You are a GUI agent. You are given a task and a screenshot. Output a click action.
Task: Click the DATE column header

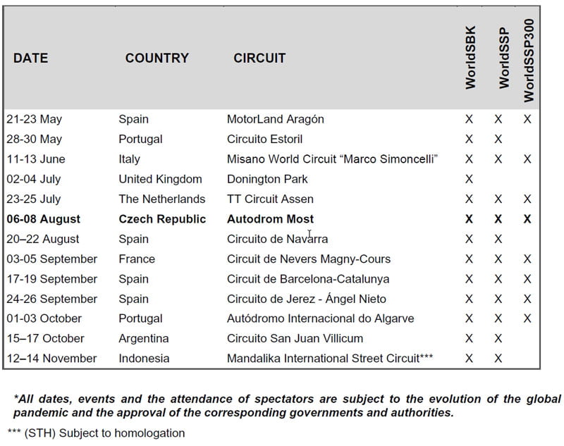pos(31,58)
